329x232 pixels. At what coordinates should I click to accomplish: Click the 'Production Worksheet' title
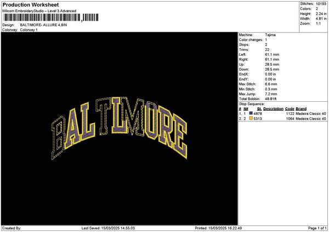(x=31, y=5)
